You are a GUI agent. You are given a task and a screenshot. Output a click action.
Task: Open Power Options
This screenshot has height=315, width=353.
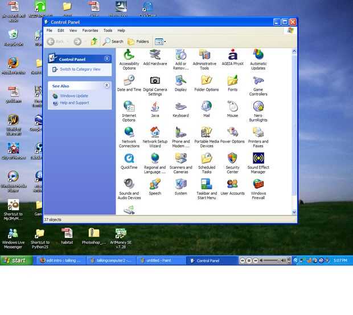point(232,135)
